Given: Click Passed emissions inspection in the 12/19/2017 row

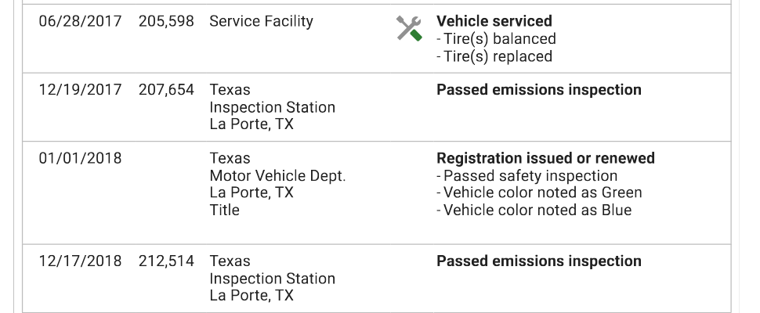Looking at the screenshot, I should point(538,90).
